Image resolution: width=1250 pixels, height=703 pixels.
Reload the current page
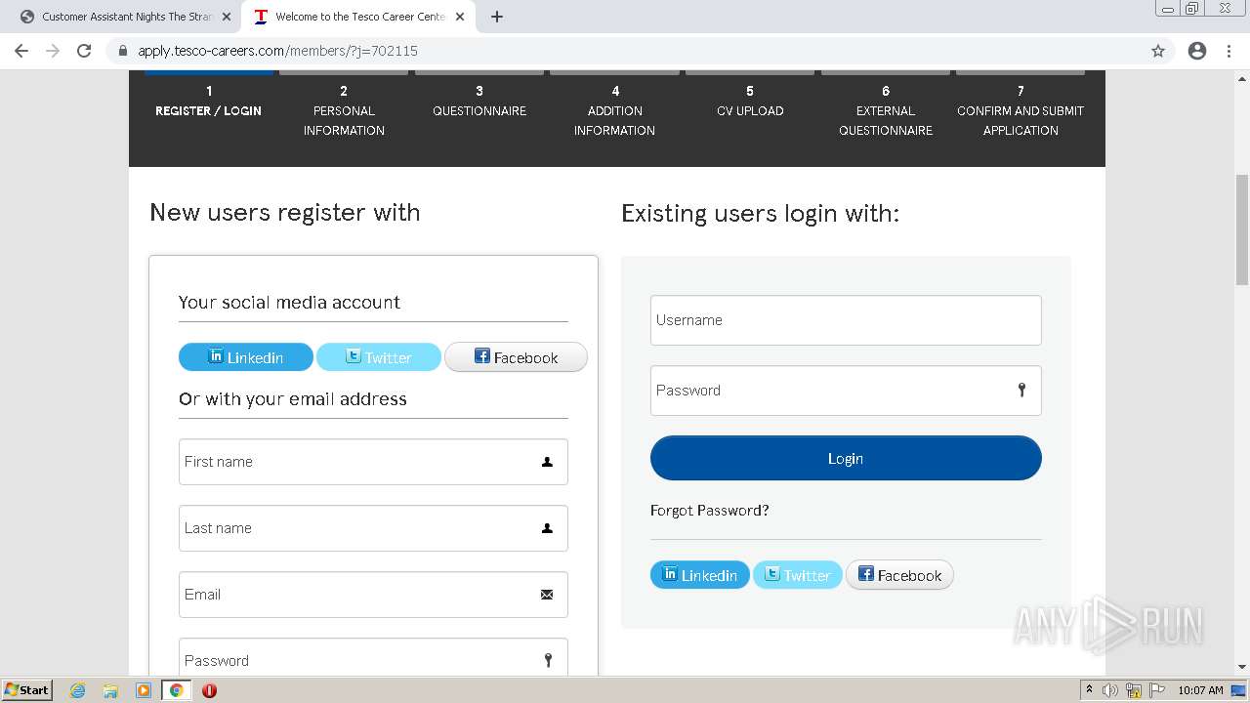(x=84, y=51)
